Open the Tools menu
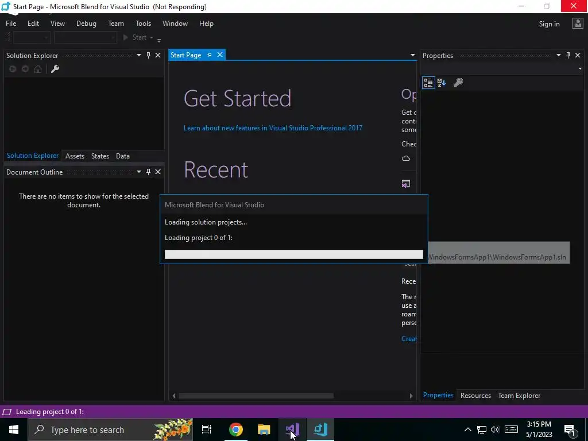This screenshot has height=441, width=588. tap(143, 23)
